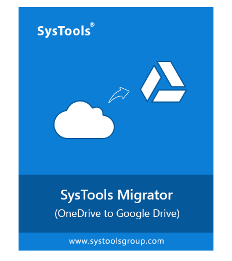Click the SysTools logo text
The image size is (232, 261).
click(x=66, y=30)
